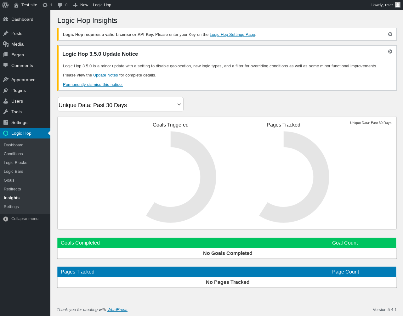Dismiss the Logic Hop 3.5.0 Update Notice

[390, 52]
